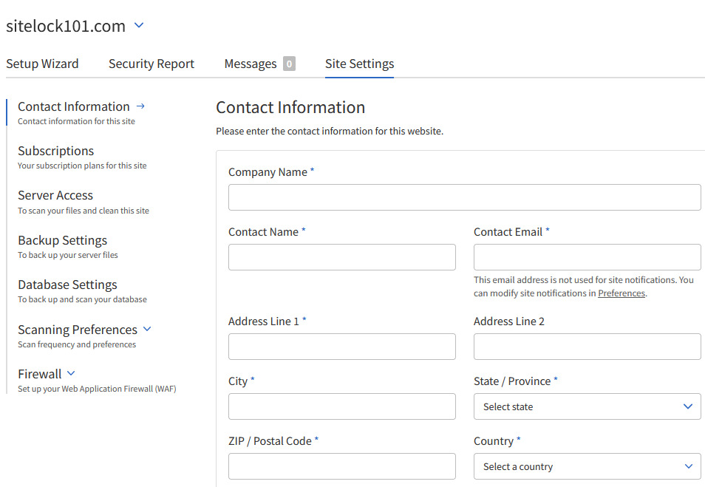Open Database Settings in the sidebar

(x=67, y=285)
